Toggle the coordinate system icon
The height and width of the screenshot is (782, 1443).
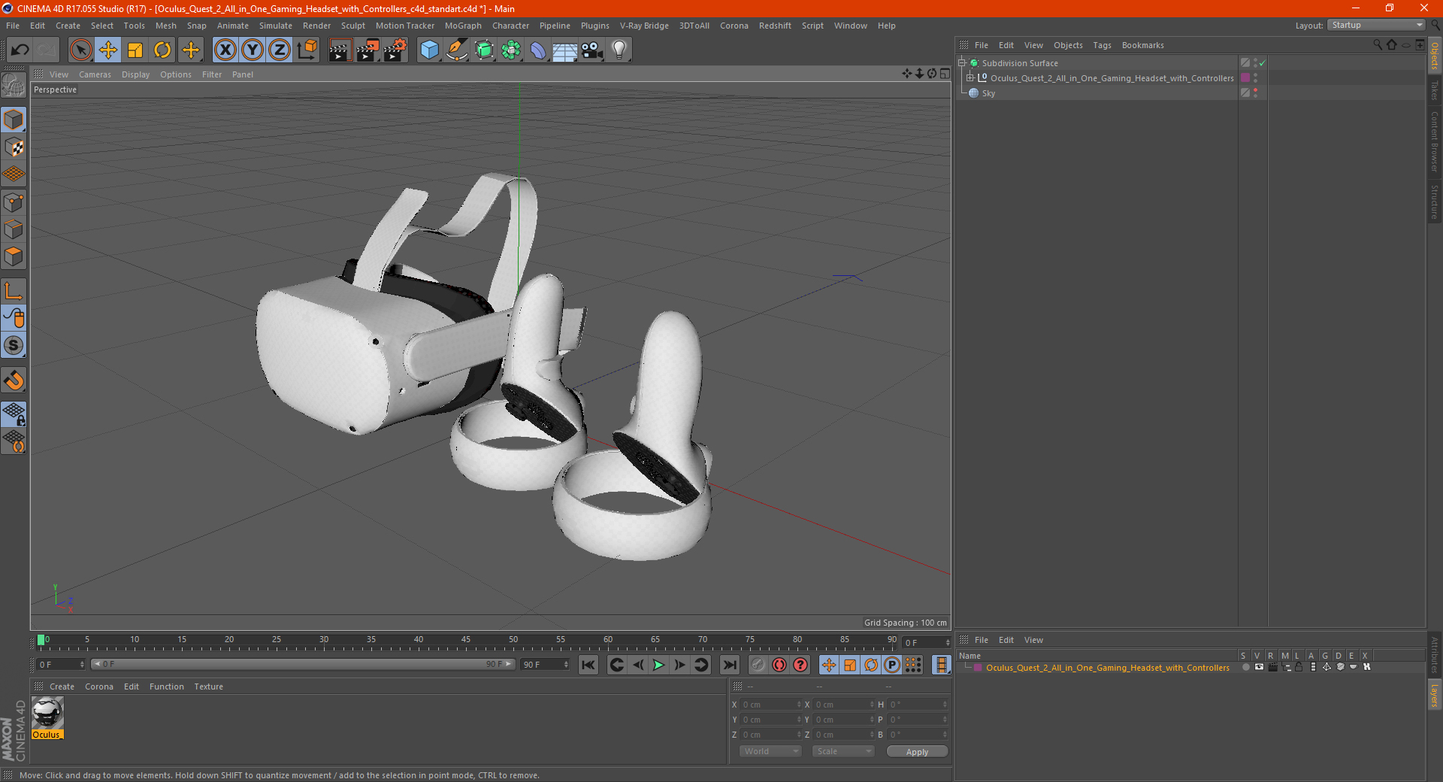click(x=307, y=50)
